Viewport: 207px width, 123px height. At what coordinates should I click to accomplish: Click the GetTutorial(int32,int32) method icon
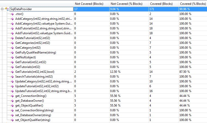[x=12, y=62]
